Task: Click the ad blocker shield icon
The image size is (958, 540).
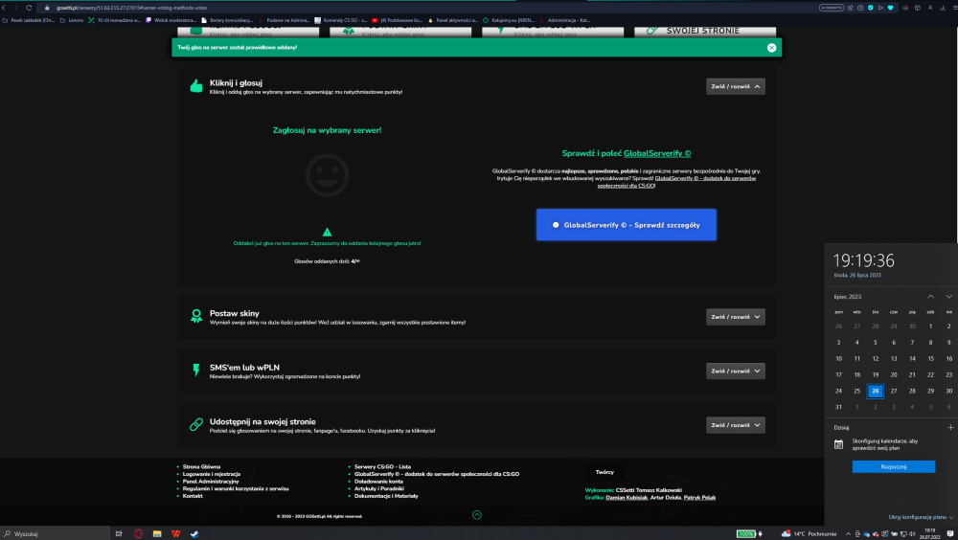Action: click(x=870, y=8)
